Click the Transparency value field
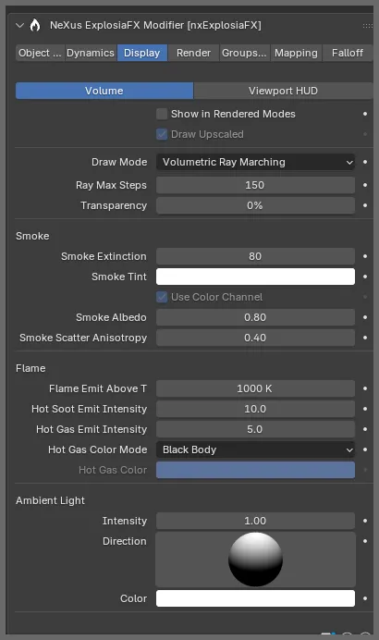The image size is (379, 640). pyautogui.click(x=255, y=205)
